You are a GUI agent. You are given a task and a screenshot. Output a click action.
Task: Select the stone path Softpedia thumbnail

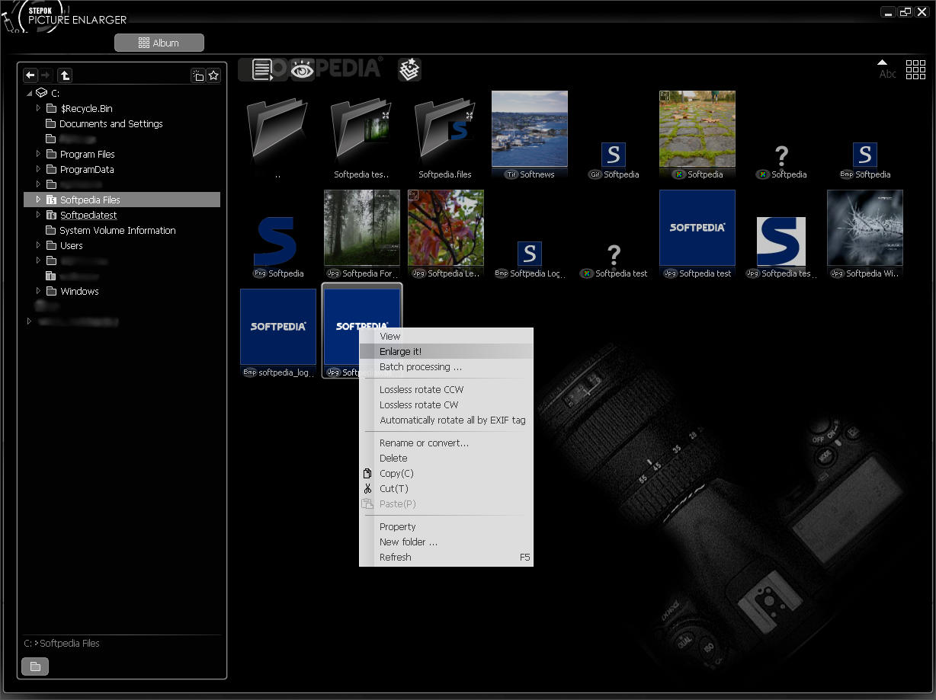pyautogui.click(x=697, y=129)
